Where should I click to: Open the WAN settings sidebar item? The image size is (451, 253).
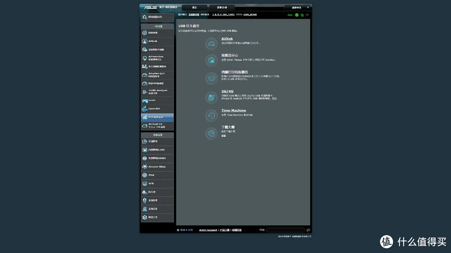157,158
